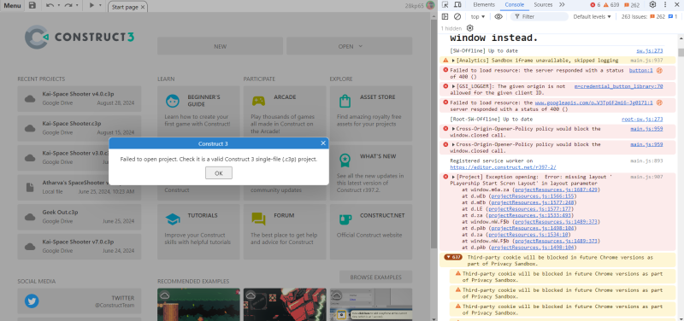The image size is (684, 321).
Task: Switch to the Sources tab in DevTools
Action: point(543,5)
